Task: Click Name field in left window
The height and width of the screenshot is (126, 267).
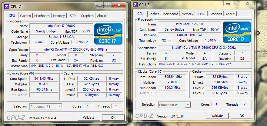Action: tap(61, 26)
